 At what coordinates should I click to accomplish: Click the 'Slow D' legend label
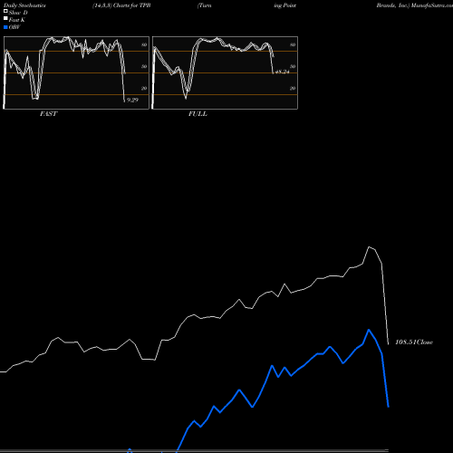tap(18, 13)
